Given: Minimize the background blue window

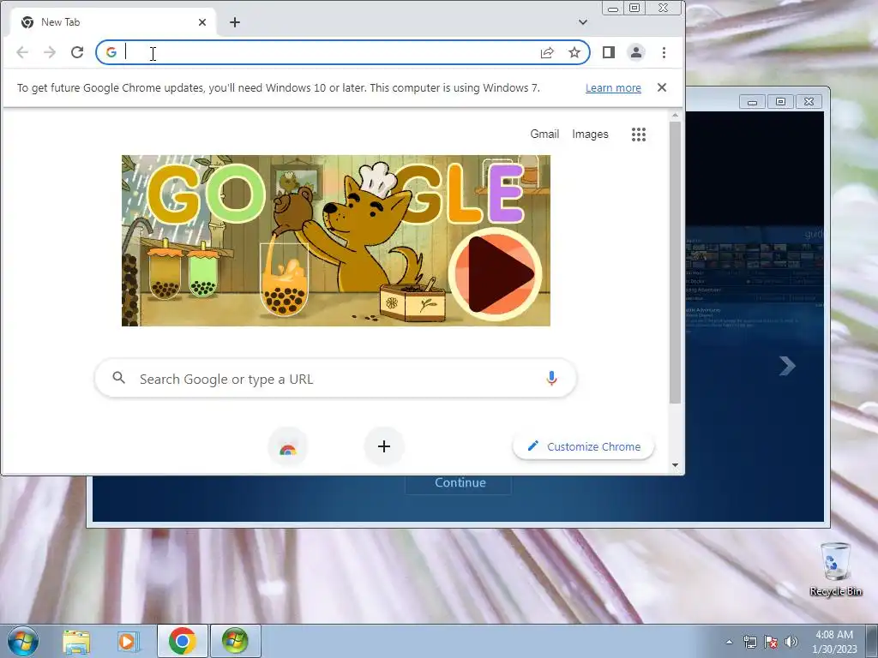Looking at the screenshot, I should click(x=753, y=101).
